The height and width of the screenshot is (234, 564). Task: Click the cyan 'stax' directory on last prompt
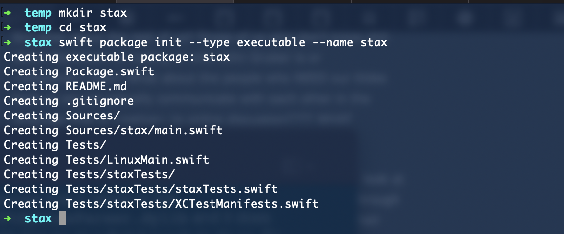click(38, 218)
